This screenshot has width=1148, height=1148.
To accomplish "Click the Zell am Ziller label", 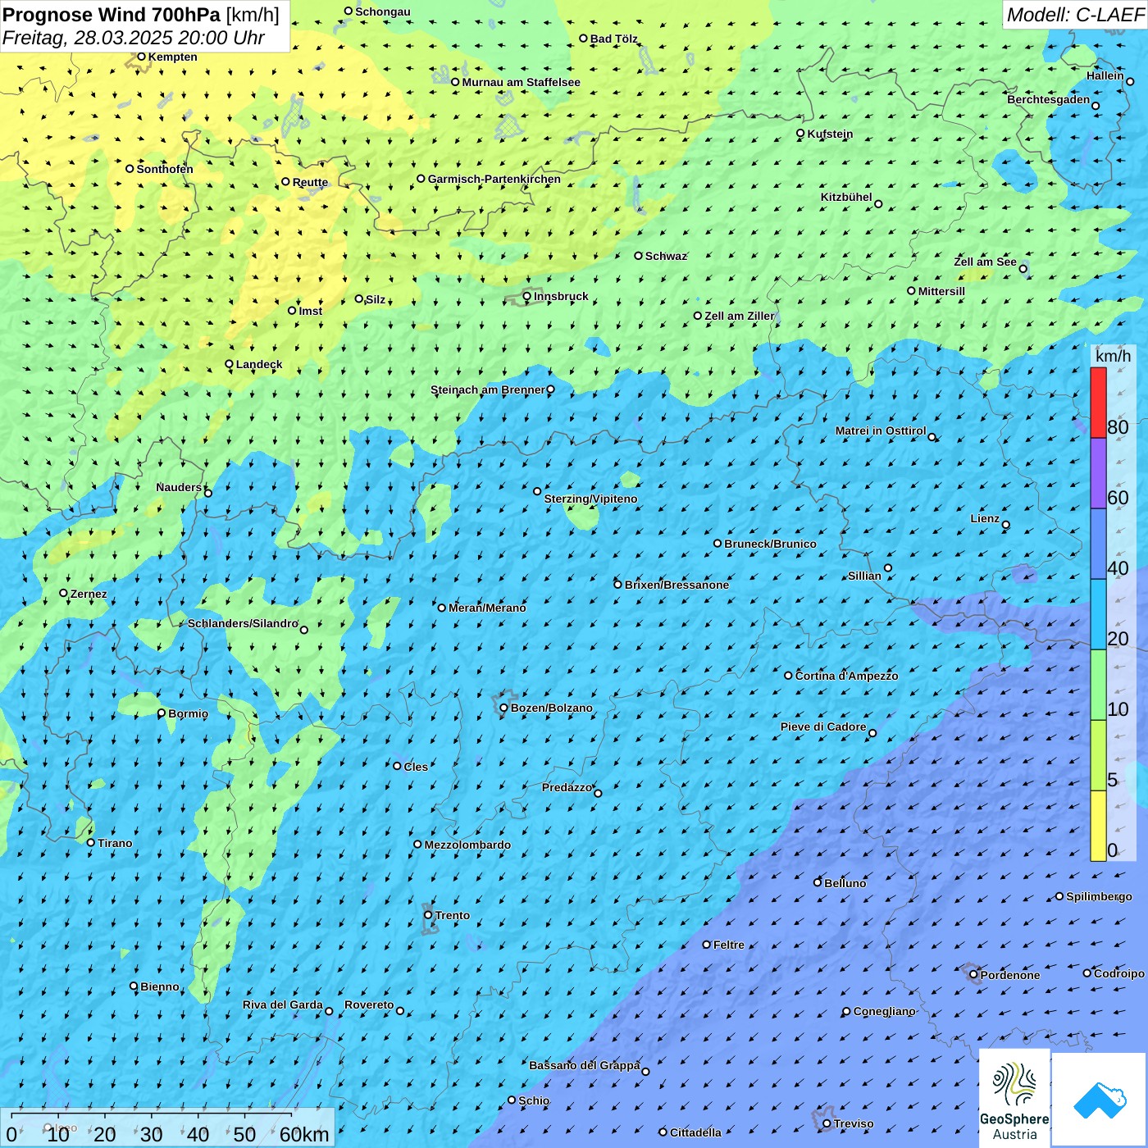I will click(x=740, y=316).
